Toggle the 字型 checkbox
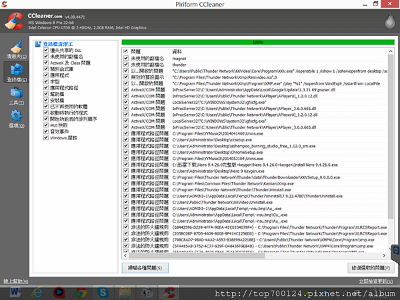400x300 pixels. [x=46, y=81]
